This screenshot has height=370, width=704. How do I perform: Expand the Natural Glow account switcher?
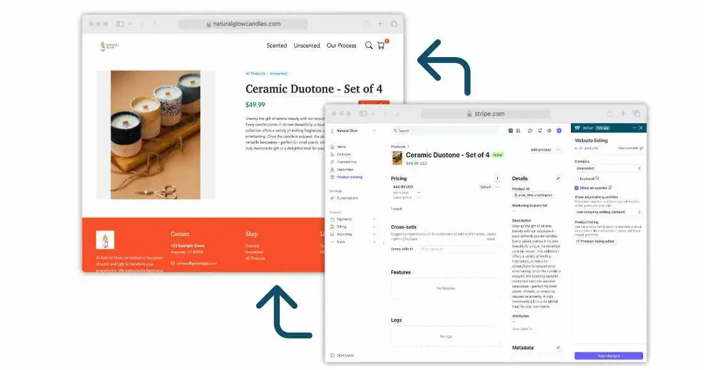tap(353, 131)
